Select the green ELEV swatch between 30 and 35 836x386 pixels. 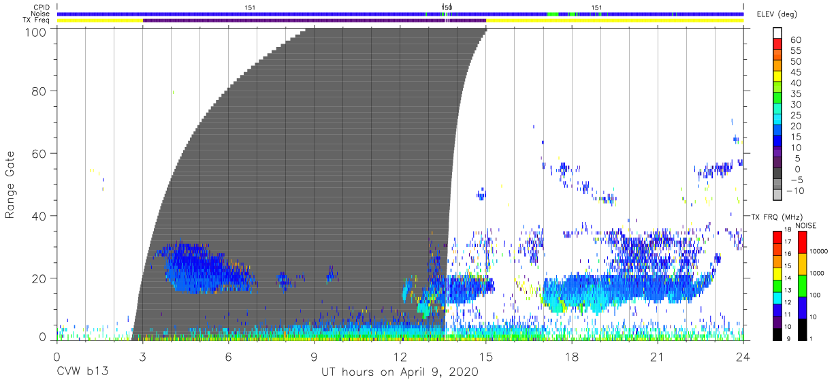(x=777, y=99)
